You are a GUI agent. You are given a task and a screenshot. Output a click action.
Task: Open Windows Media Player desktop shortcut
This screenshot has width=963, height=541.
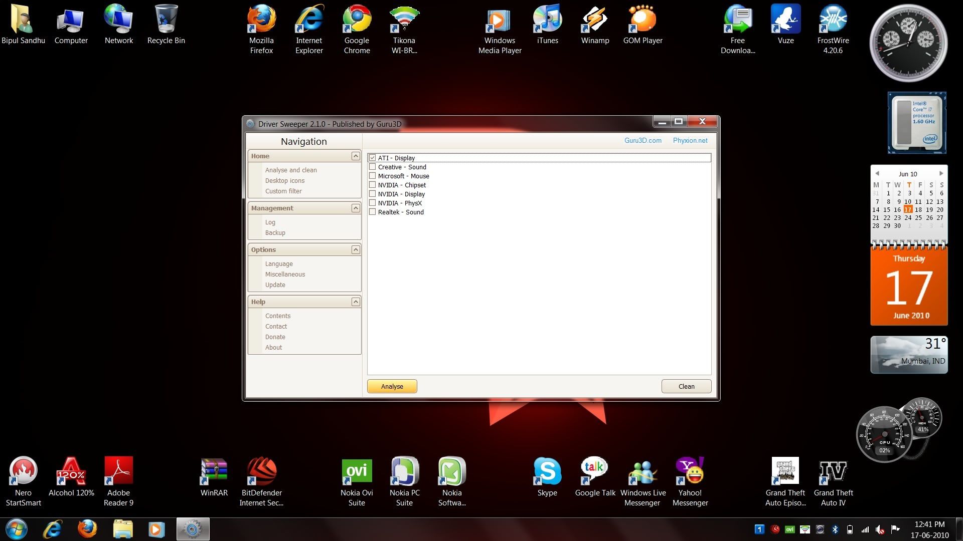(500, 29)
